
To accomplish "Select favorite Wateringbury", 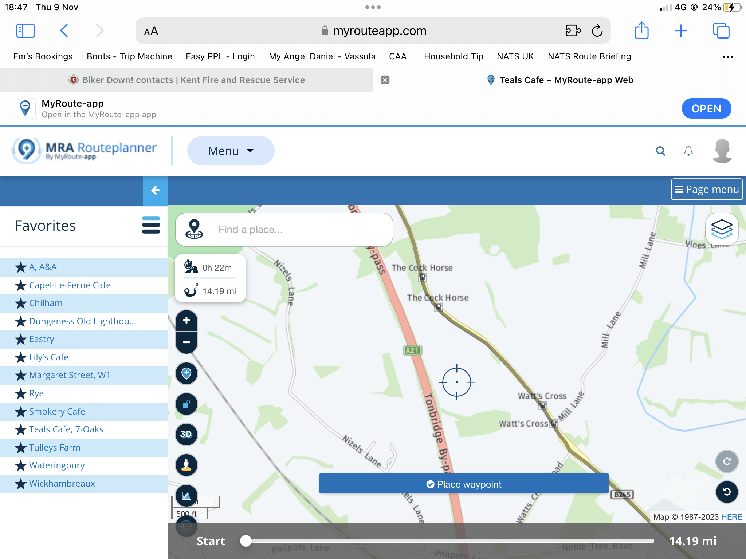I will [84, 465].
